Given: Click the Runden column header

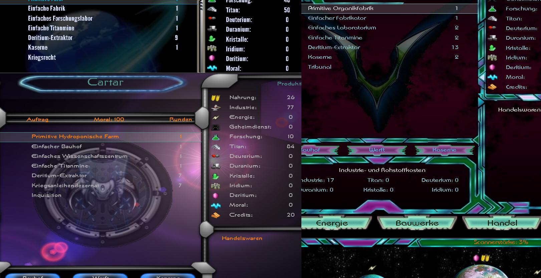Looking at the screenshot, I should pos(181,119).
